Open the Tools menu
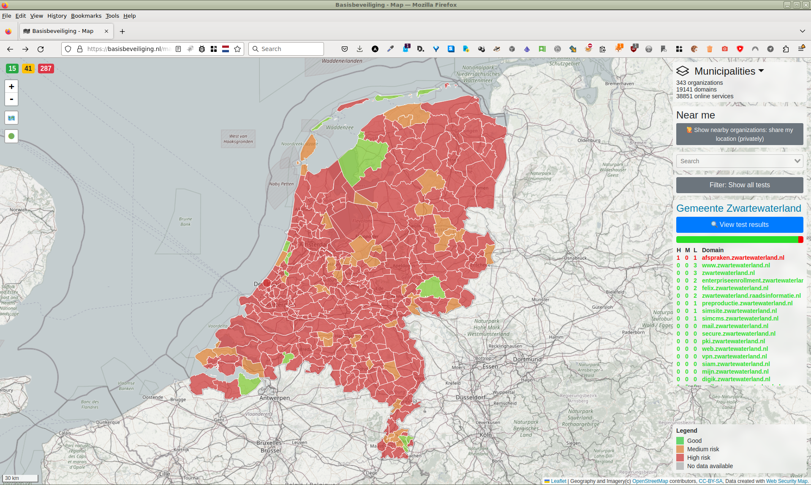 click(112, 16)
